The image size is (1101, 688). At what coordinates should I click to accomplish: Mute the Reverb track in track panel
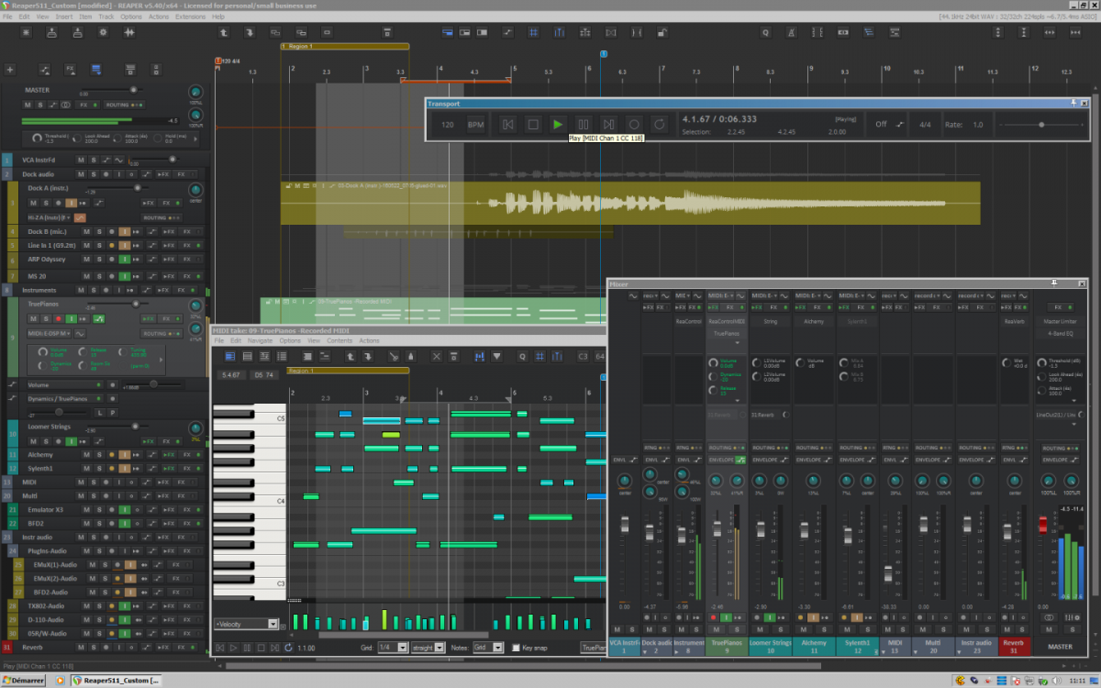(x=80, y=647)
